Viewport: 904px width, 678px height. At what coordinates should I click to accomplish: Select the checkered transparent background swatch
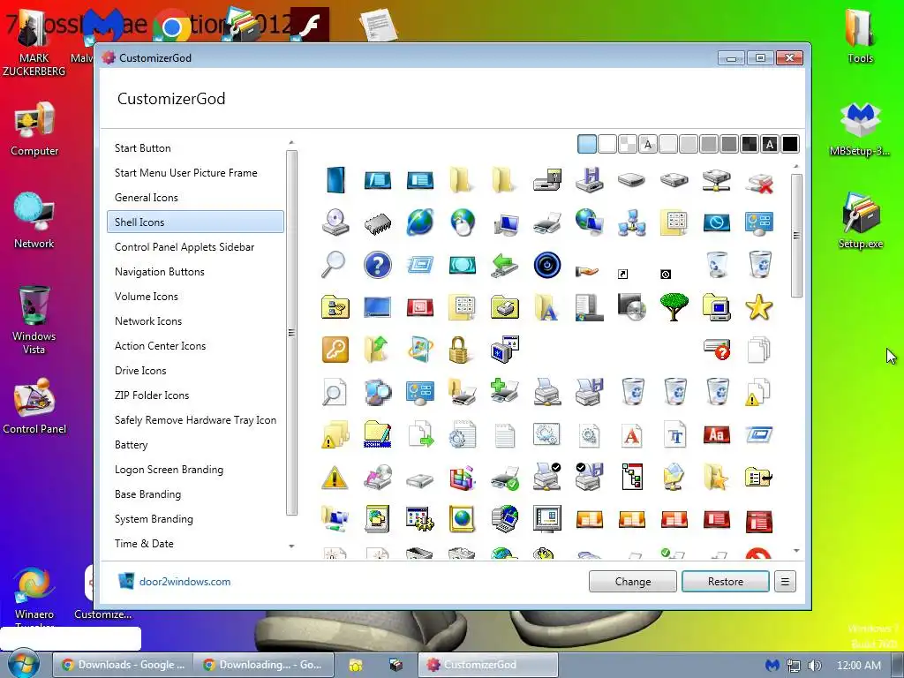[628, 144]
